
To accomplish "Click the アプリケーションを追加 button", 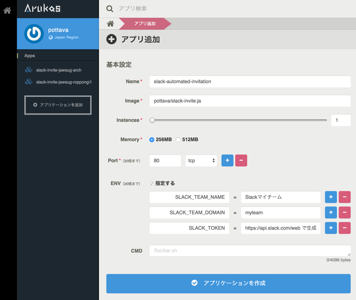I will coord(58,105).
